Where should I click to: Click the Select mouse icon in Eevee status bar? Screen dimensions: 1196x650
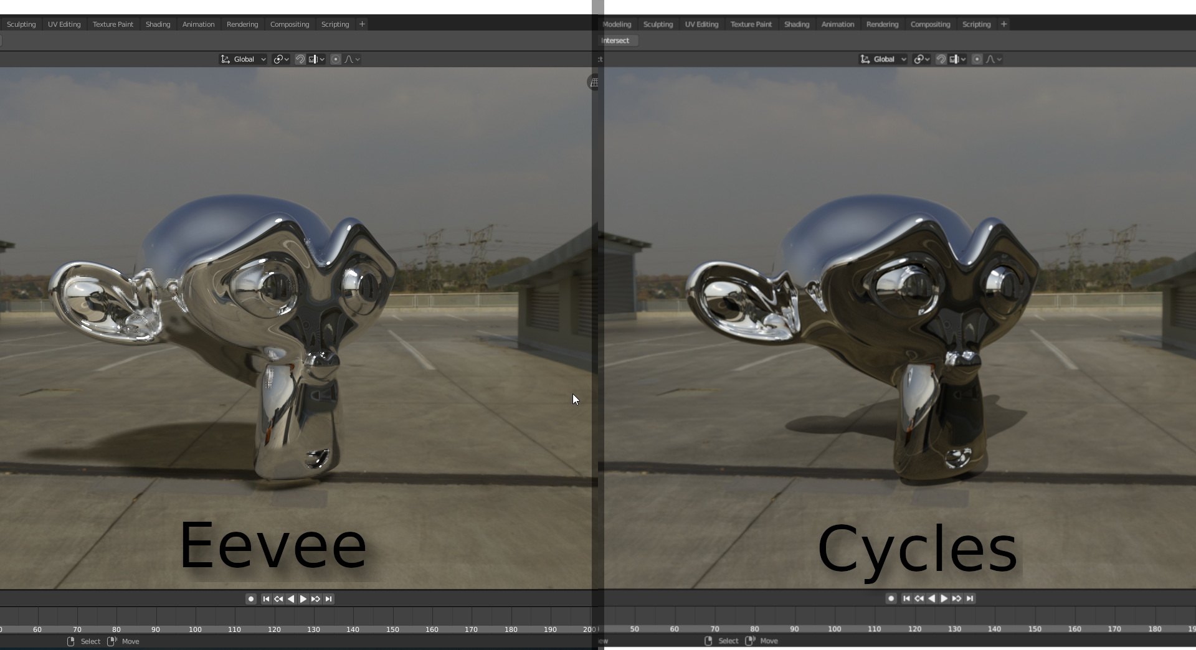[70, 641]
